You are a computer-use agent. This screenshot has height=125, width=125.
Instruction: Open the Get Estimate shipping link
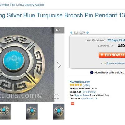point(88,92)
